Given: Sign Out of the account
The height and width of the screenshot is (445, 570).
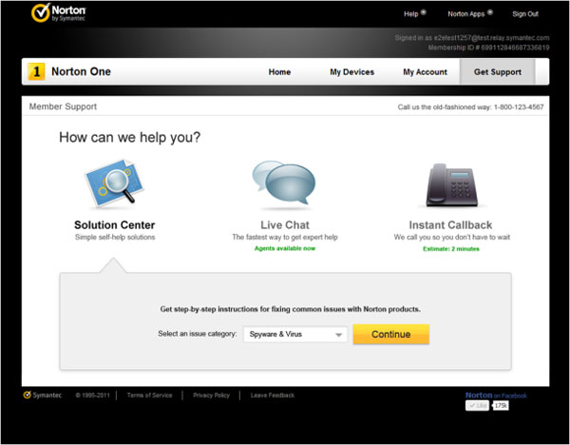Looking at the screenshot, I should coord(525,14).
